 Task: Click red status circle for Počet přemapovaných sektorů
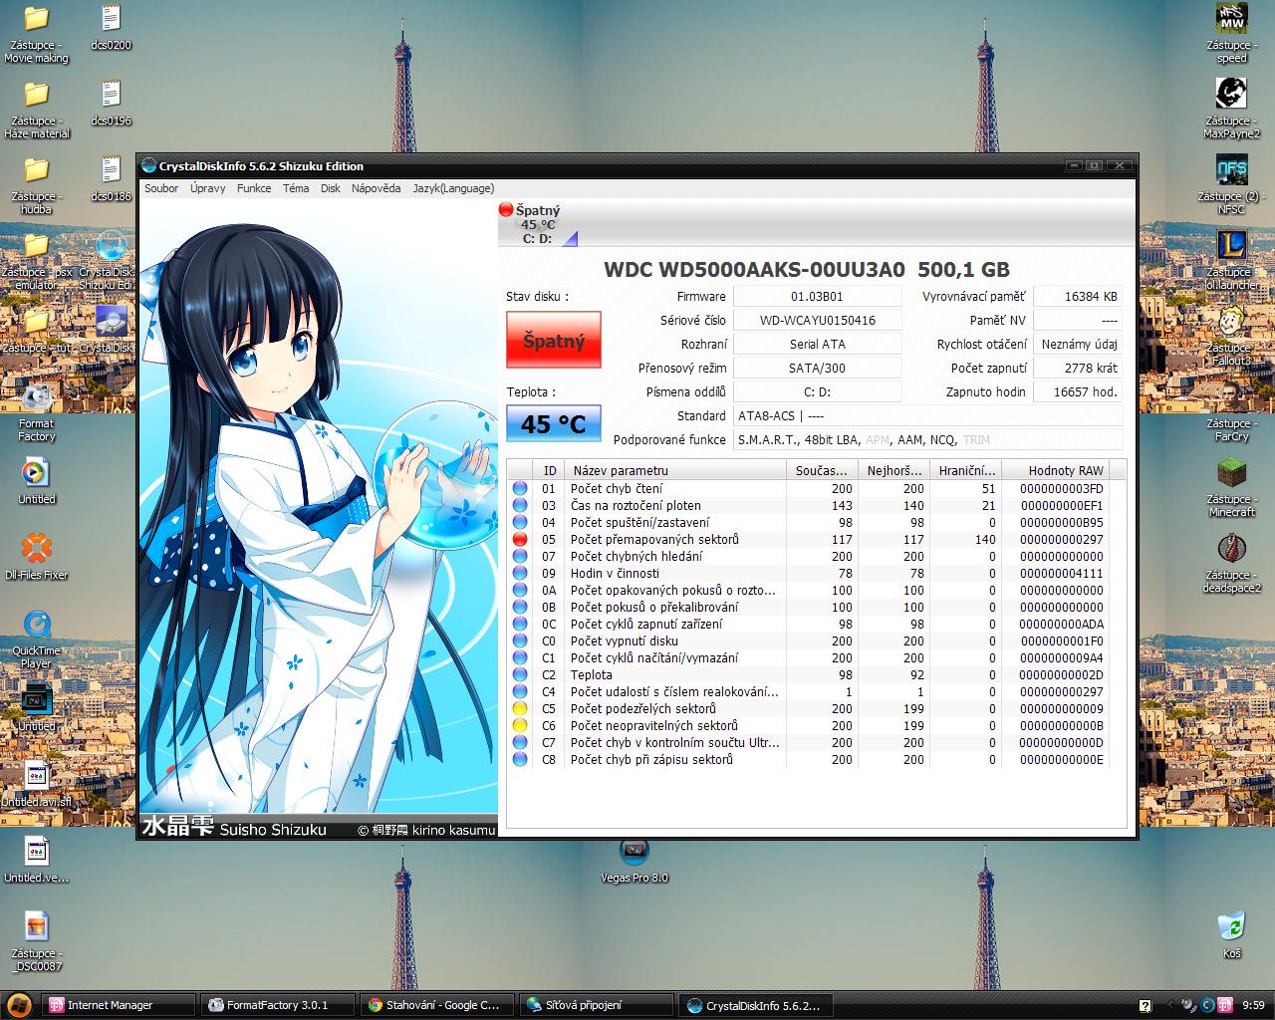point(520,539)
